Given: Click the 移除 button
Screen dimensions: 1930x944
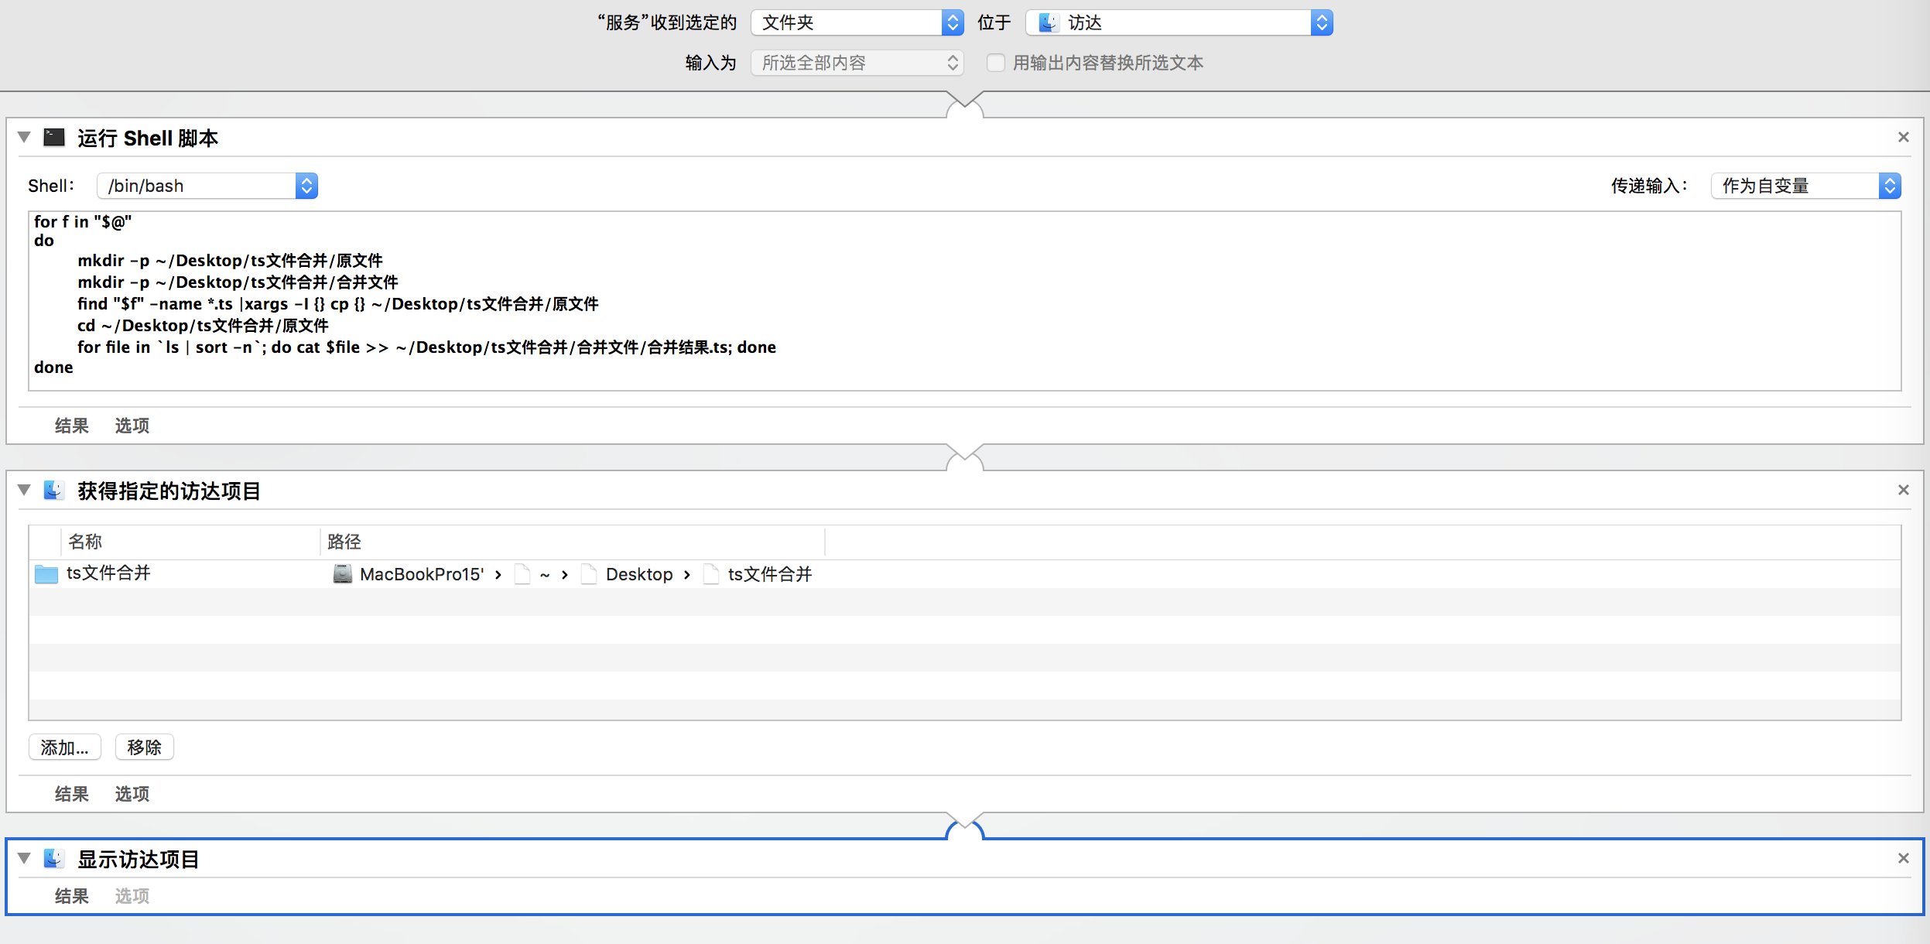Looking at the screenshot, I should (x=144, y=747).
